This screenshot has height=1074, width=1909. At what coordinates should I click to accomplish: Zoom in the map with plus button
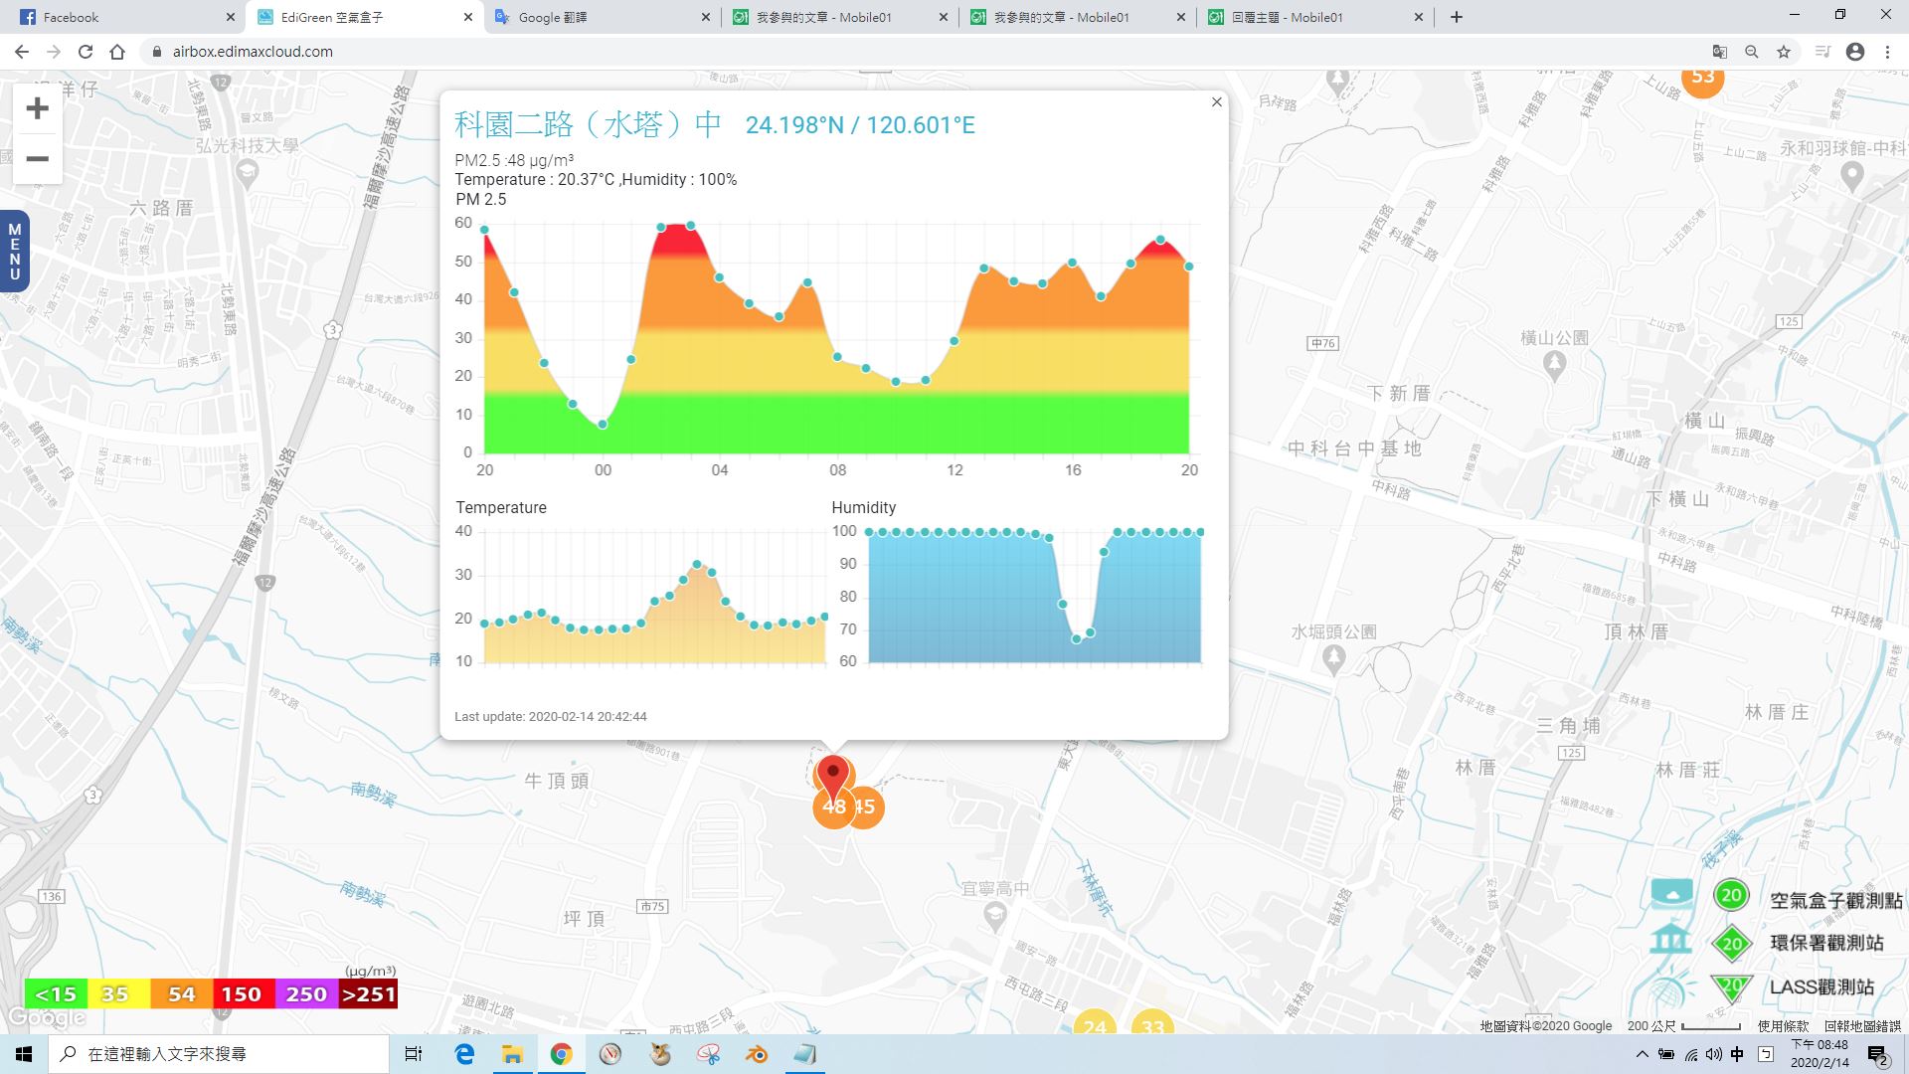click(x=37, y=108)
